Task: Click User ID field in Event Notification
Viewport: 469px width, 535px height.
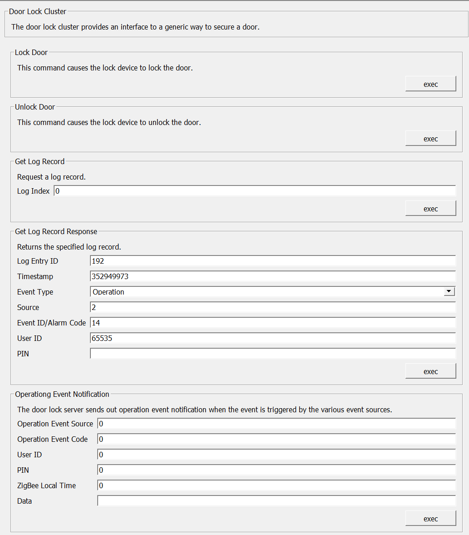Action: (x=276, y=455)
